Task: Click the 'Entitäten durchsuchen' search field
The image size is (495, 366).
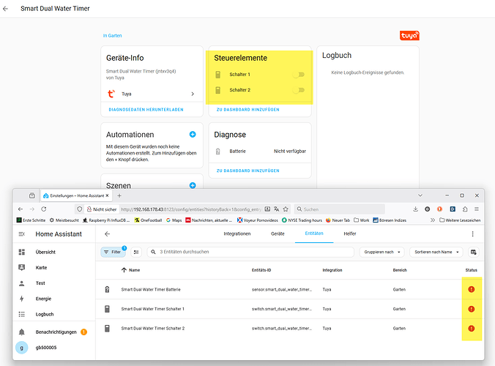Action: pyautogui.click(x=250, y=252)
